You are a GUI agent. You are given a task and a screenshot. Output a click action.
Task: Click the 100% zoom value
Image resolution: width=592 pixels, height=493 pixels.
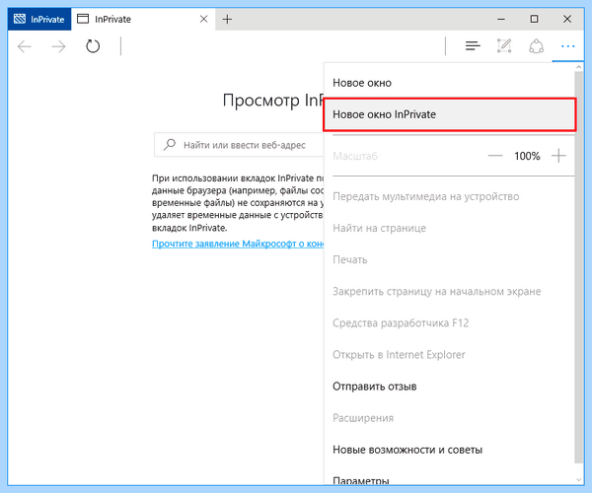click(527, 156)
